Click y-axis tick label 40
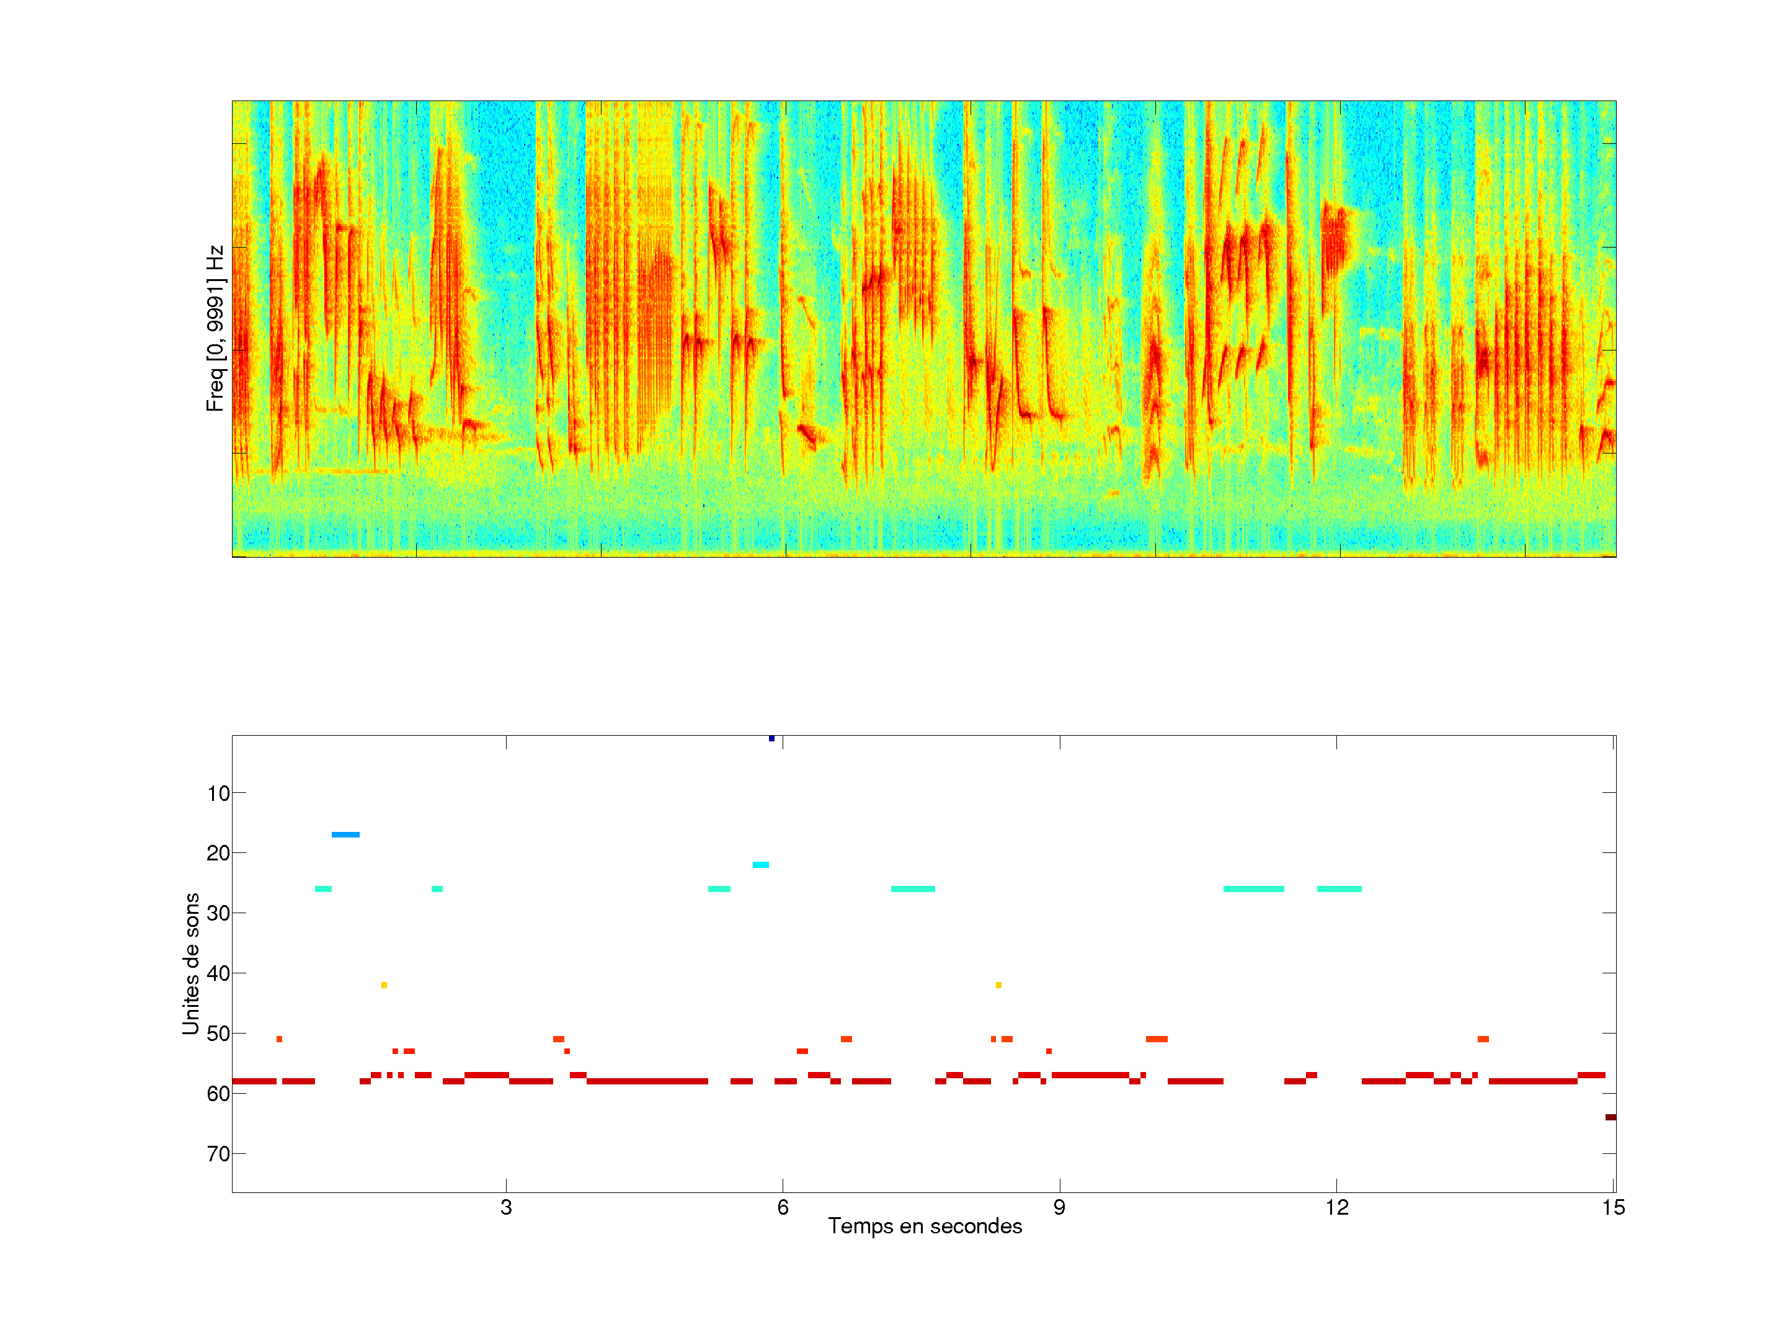This screenshot has height=1340, width=1786. 218,973
